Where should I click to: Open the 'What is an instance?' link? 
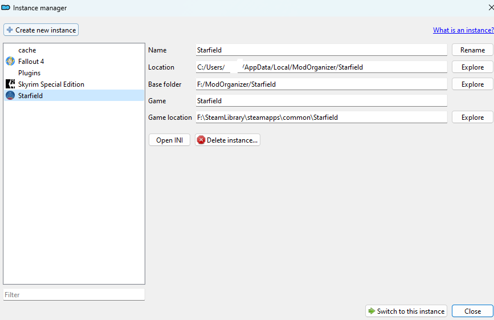coord(463,30)
